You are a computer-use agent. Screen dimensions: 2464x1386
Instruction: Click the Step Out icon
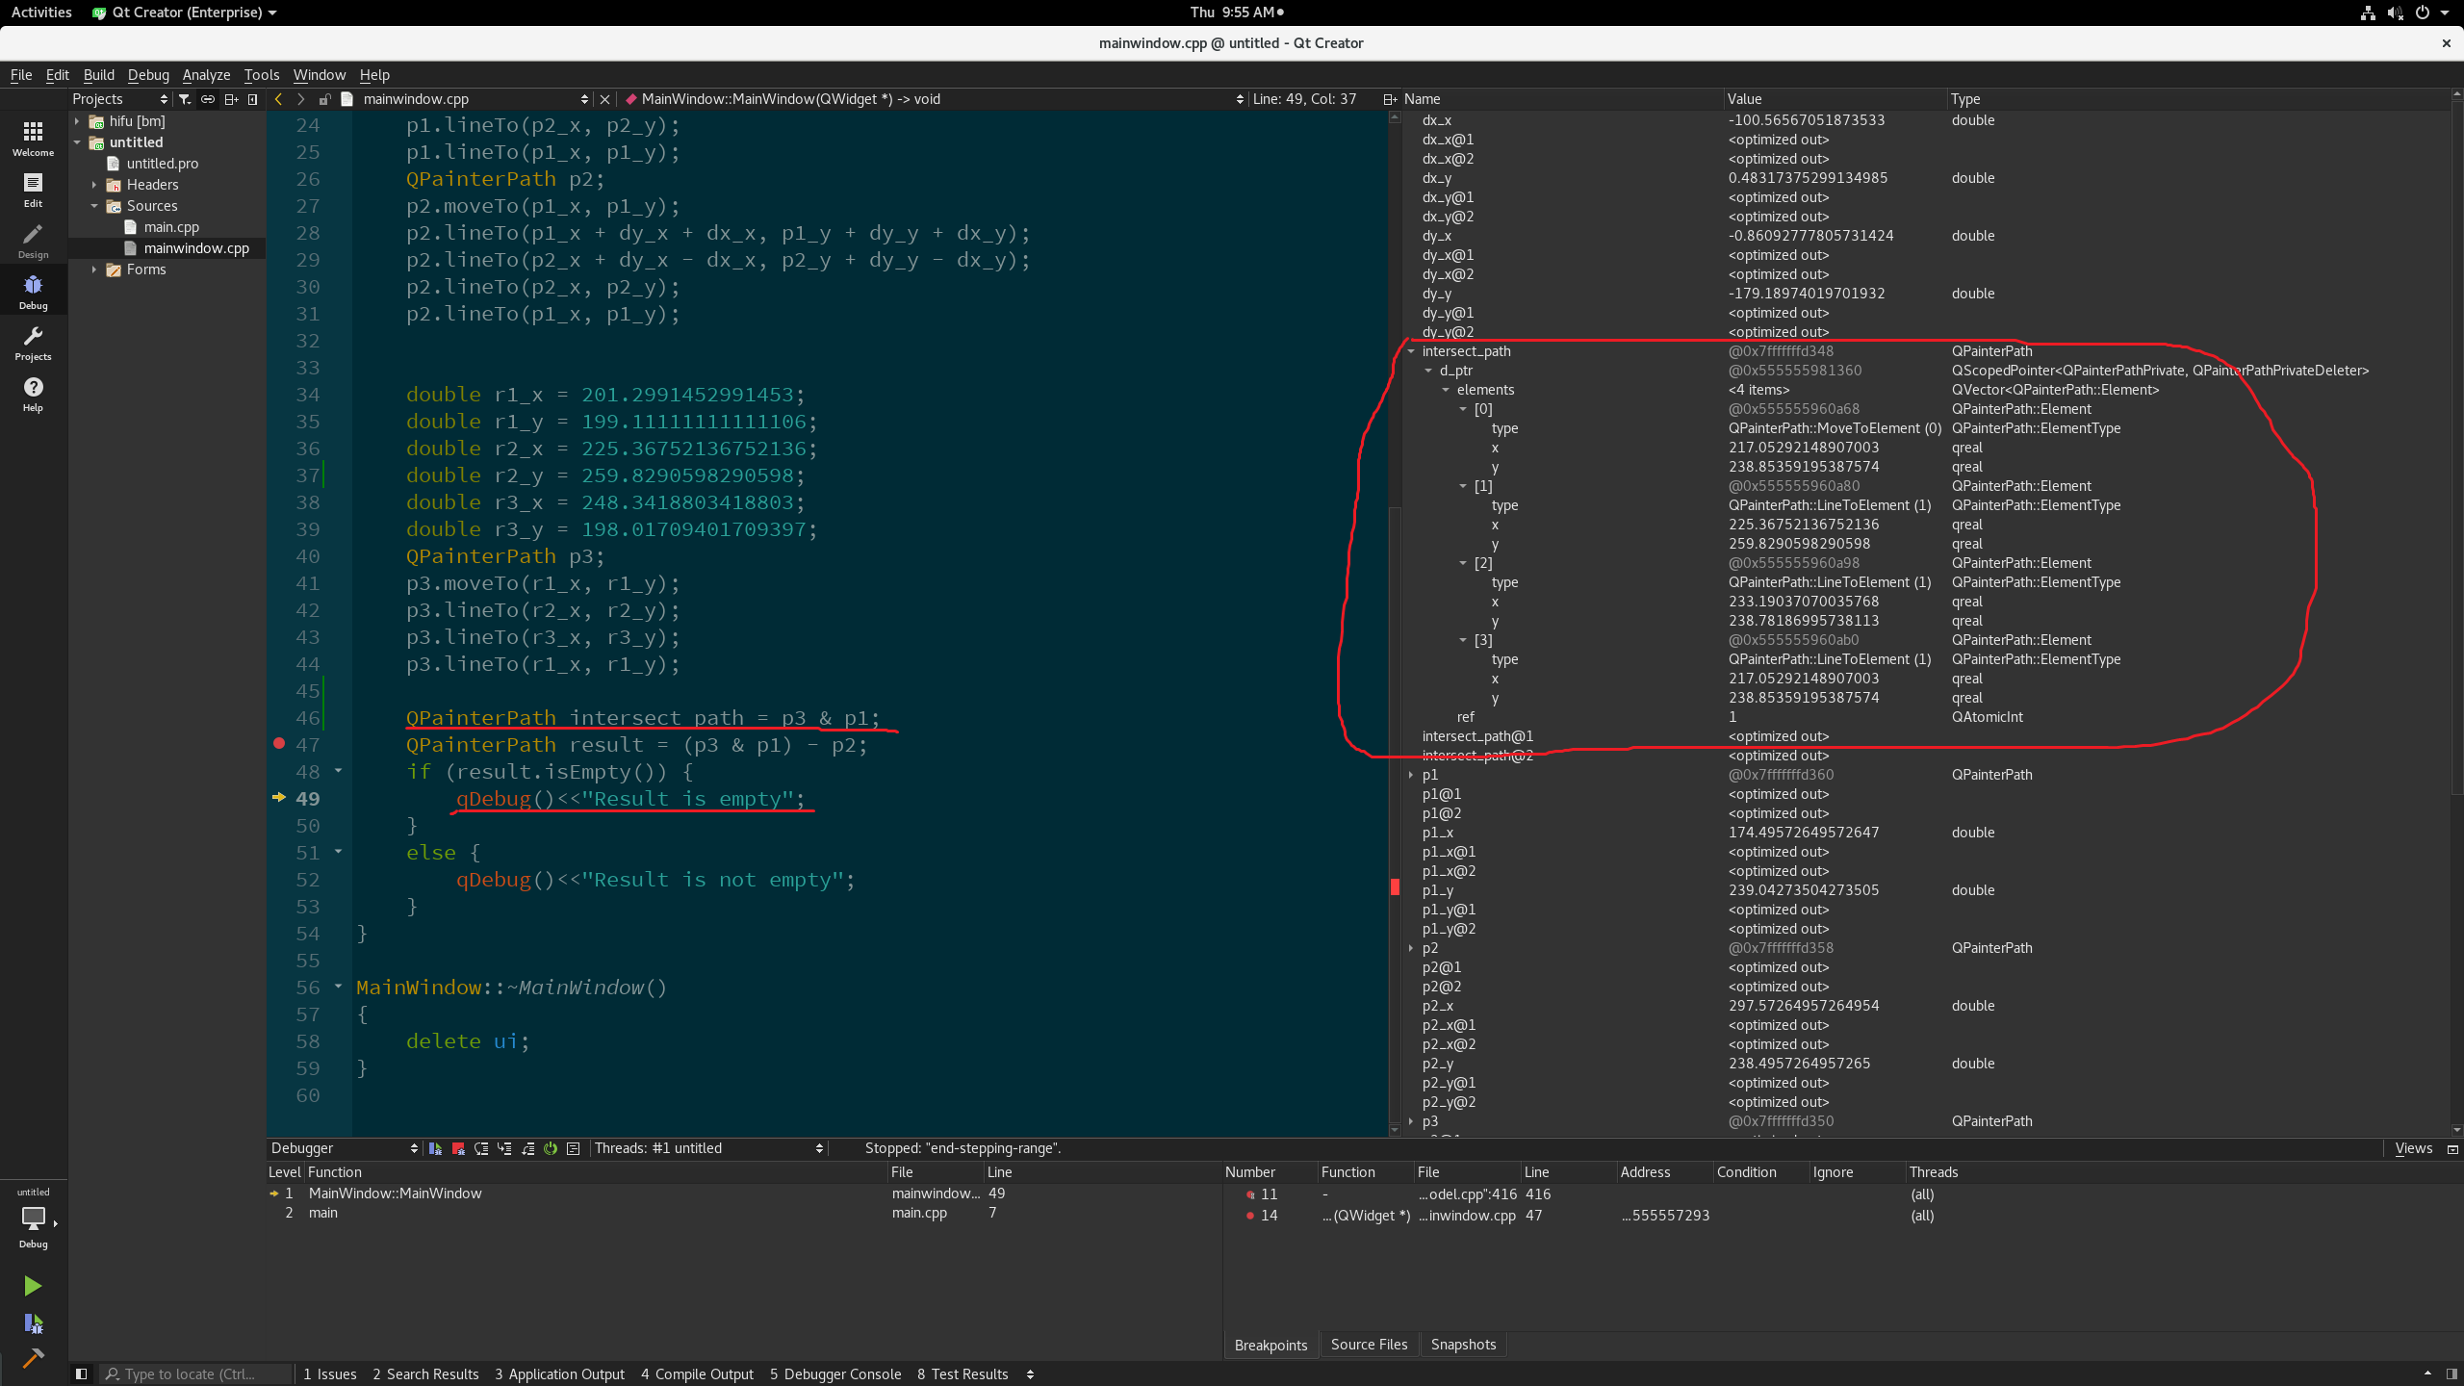[x=527, y=1148]
